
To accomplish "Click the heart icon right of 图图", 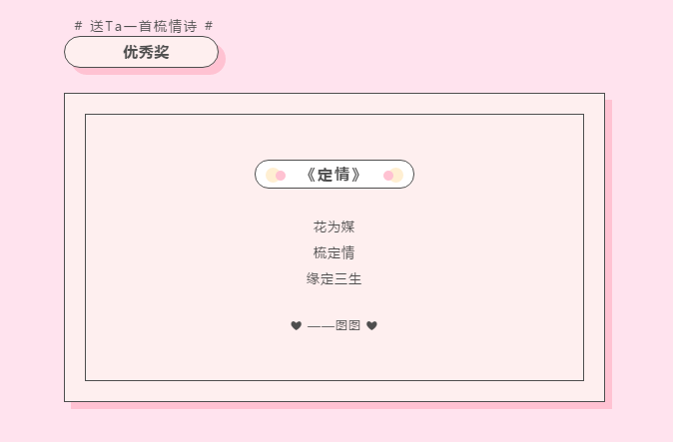I will coord(372,325).
